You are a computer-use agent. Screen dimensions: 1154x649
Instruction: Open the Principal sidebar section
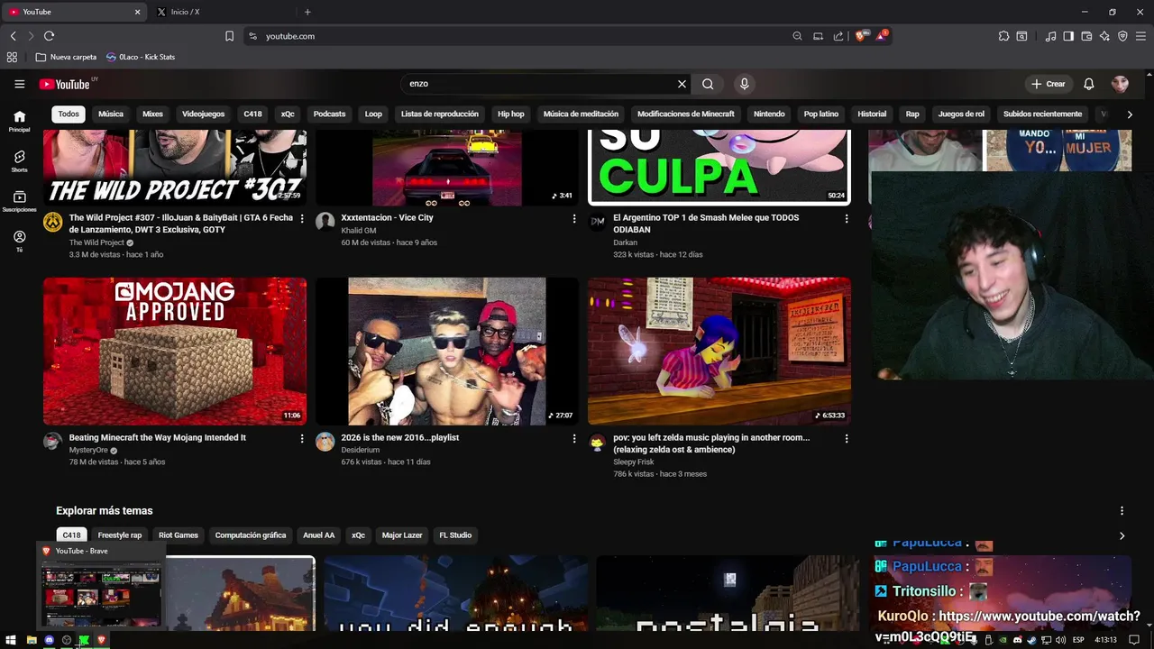(x=19, y=121)
